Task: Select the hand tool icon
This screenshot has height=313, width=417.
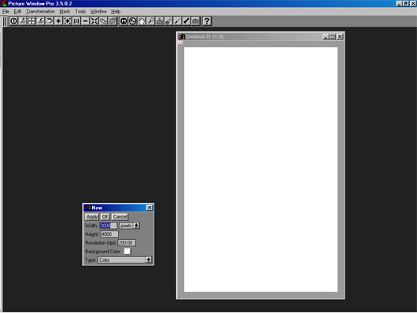Action: (x=142, y=21)
